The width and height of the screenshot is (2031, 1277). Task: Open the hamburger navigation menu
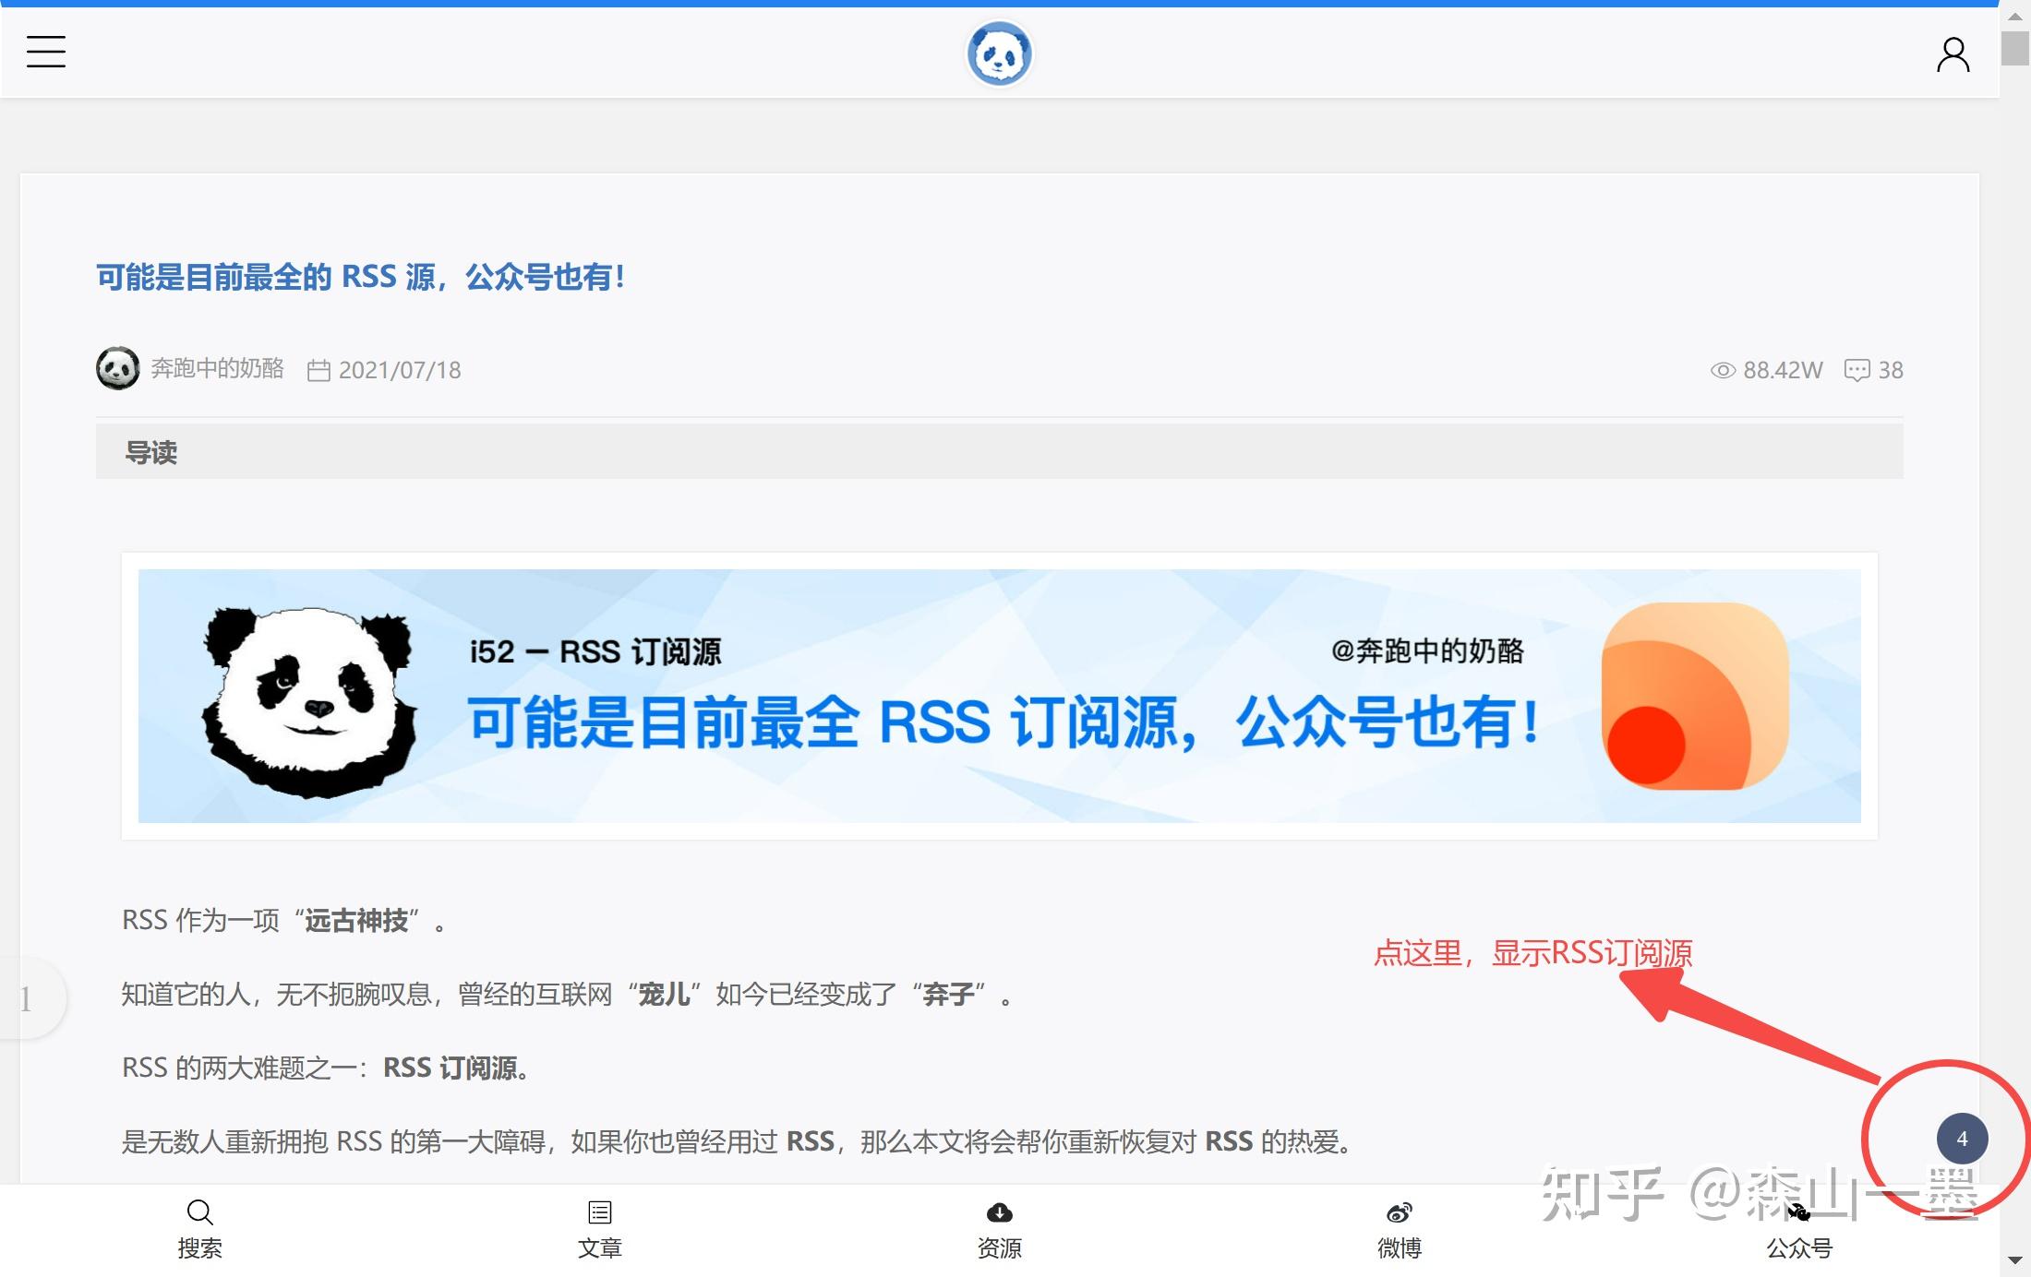[44, 53]
